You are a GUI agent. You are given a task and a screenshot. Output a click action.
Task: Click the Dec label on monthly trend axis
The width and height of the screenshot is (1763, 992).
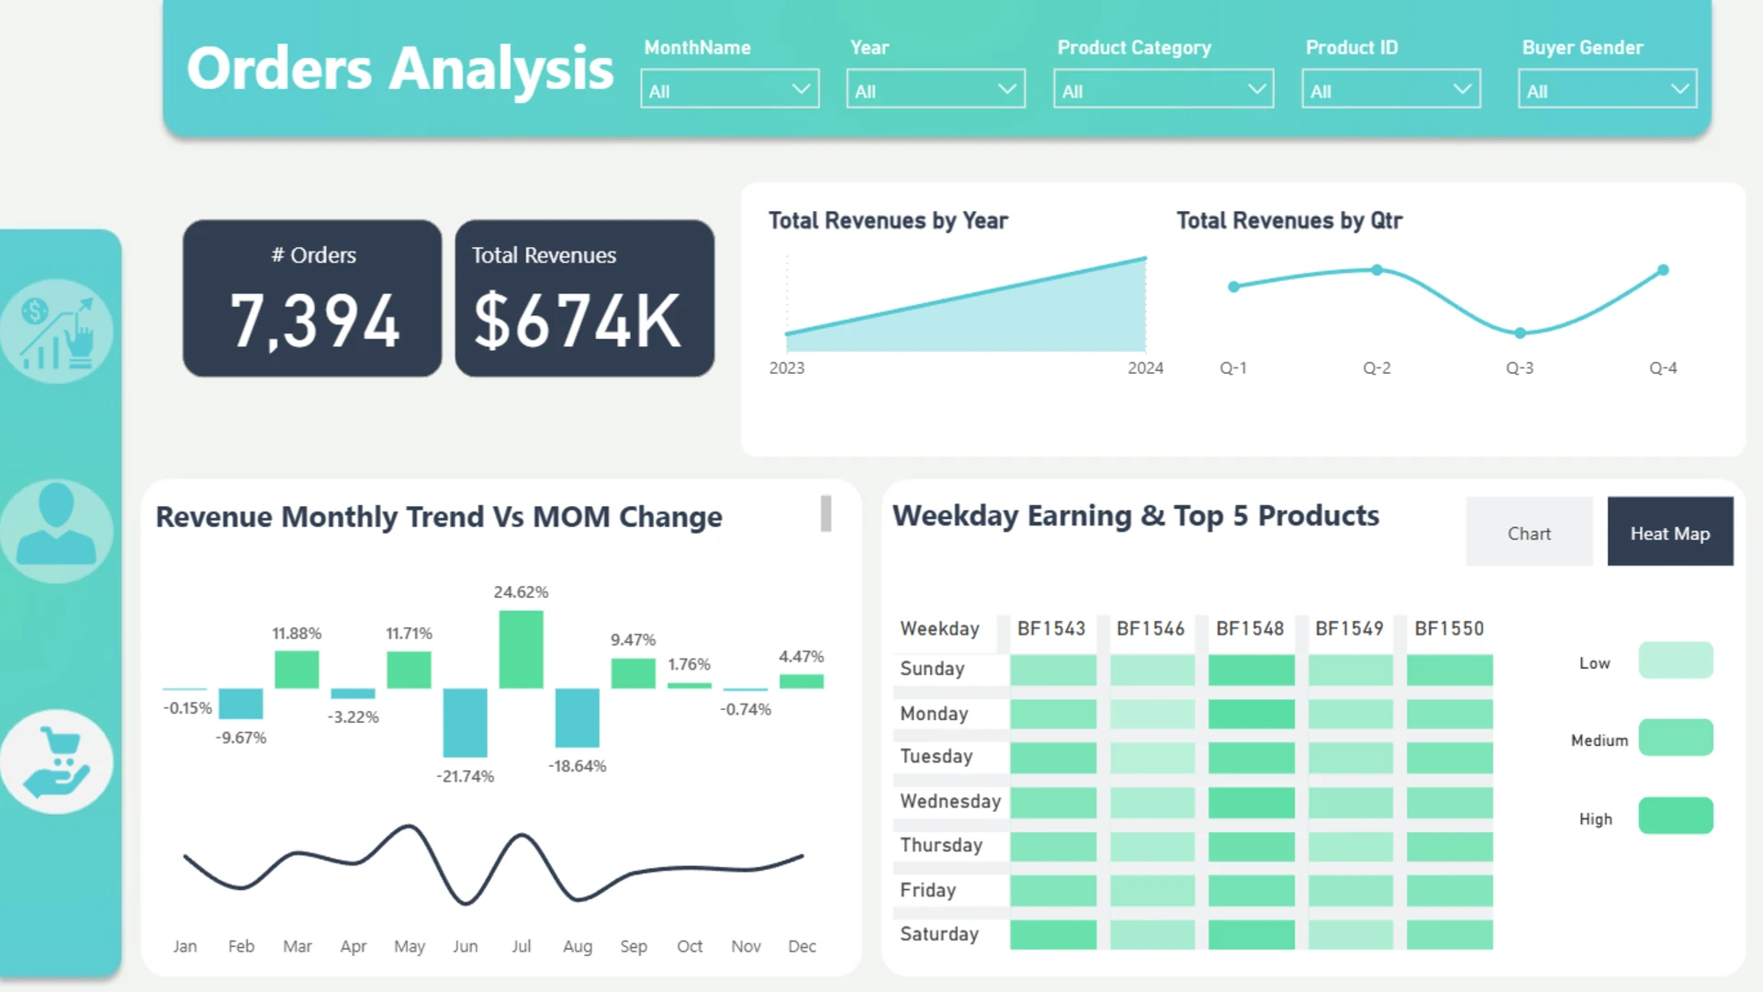[x=802, y=946]
